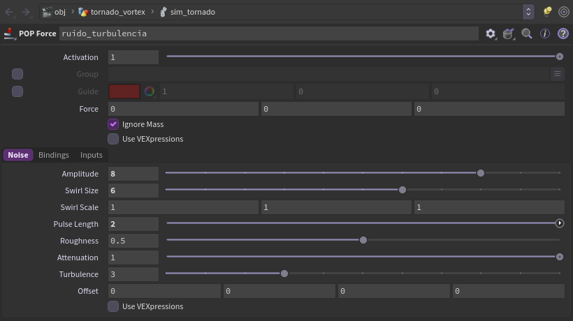The width and height of the screenshot is (573, 321).
Task: Click tornado_vortex in the path
Action: (x=117, y=12)
